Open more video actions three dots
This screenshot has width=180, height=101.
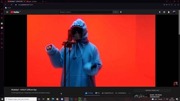[x=129, y=93]
